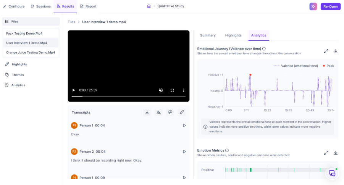Open video player more options menu
This screenshot has height=185, width=344.
pyautogui.click(x=184, y=90)
